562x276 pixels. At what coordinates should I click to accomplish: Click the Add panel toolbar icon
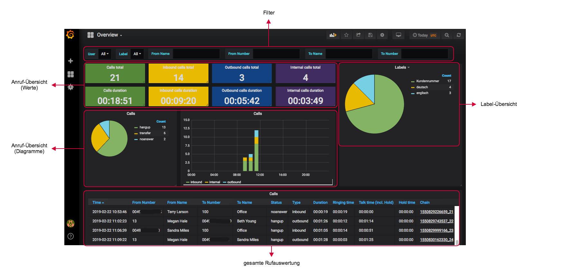coord(333,35)
